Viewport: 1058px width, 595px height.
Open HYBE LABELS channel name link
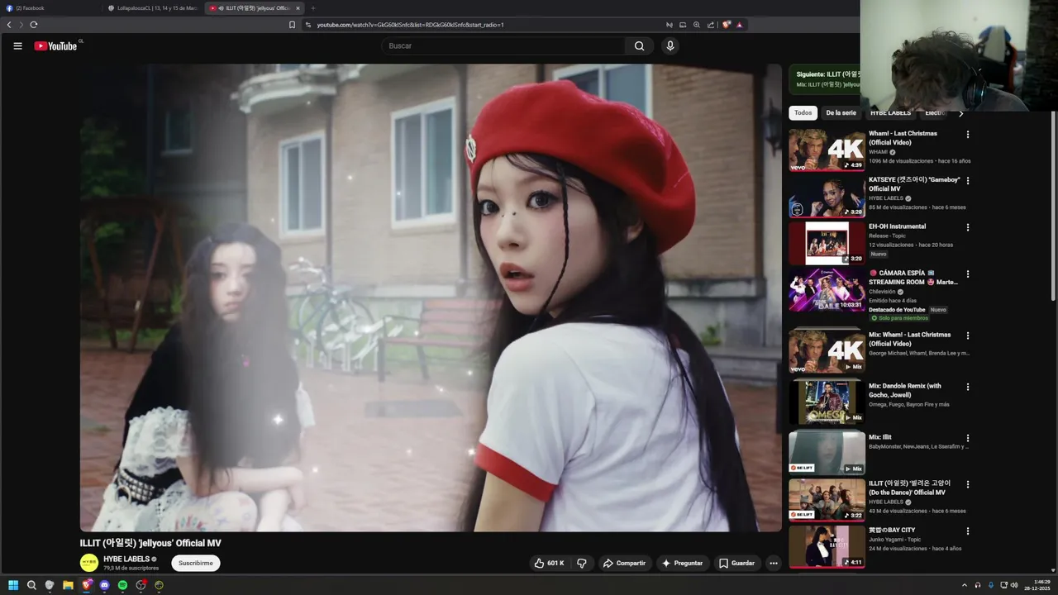point(126,559)
